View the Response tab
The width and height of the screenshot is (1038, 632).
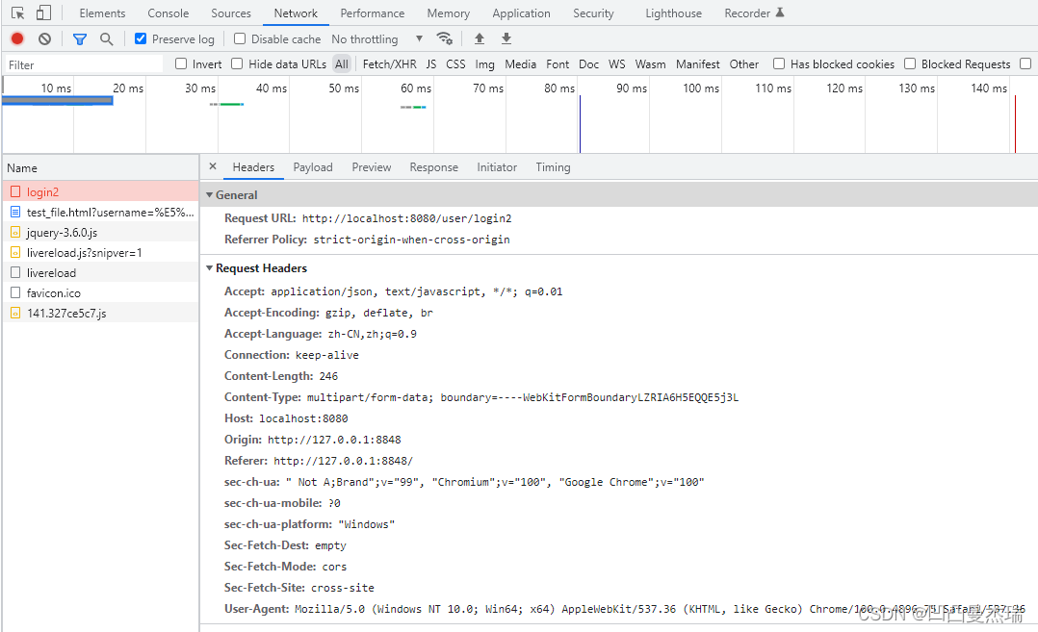(x=433, y=167)
